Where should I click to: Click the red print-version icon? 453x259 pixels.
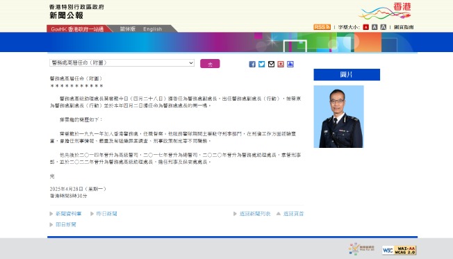[281, 64]
